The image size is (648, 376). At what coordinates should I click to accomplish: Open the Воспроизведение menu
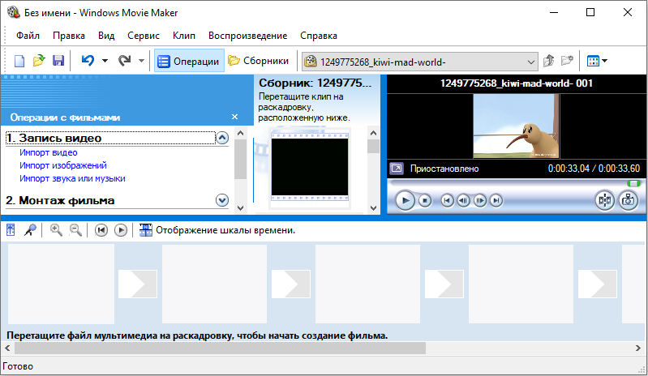(247, 36)
